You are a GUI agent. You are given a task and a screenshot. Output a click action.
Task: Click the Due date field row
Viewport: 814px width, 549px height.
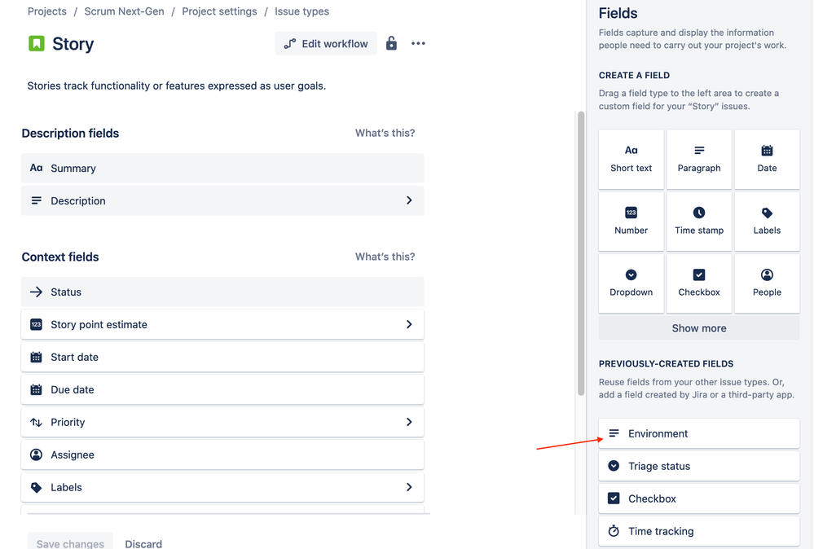tap(222, 389)
